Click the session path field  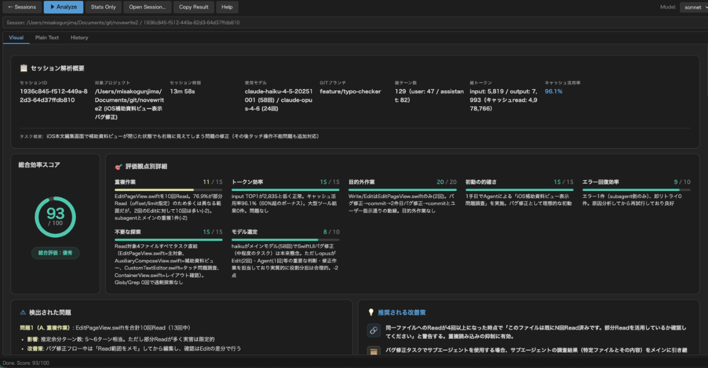tap(354, 22)
